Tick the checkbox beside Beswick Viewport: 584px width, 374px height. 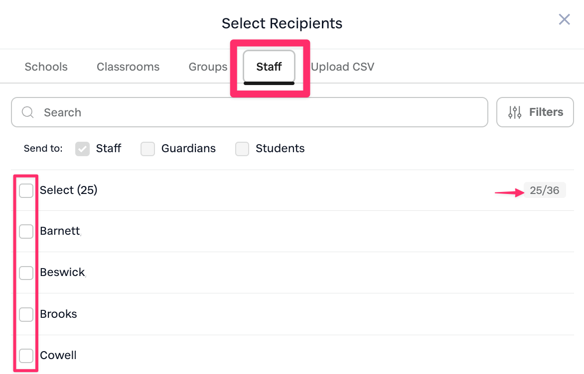tap(26, 273)
